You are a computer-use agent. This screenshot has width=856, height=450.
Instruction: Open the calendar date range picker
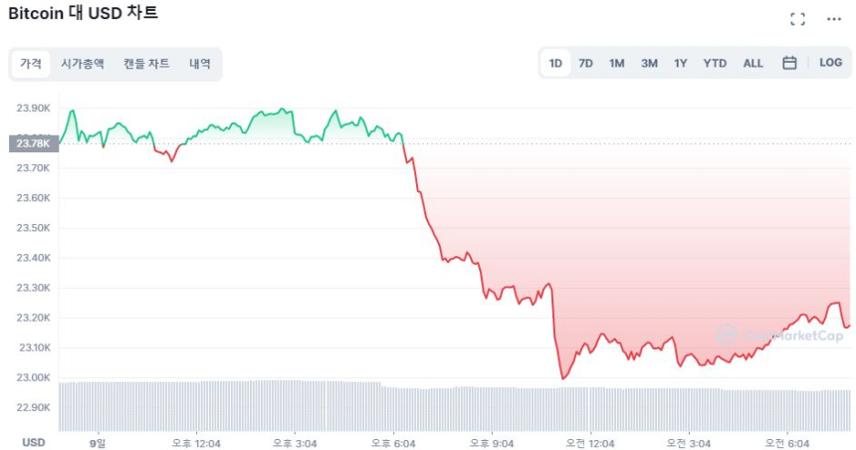789,63
